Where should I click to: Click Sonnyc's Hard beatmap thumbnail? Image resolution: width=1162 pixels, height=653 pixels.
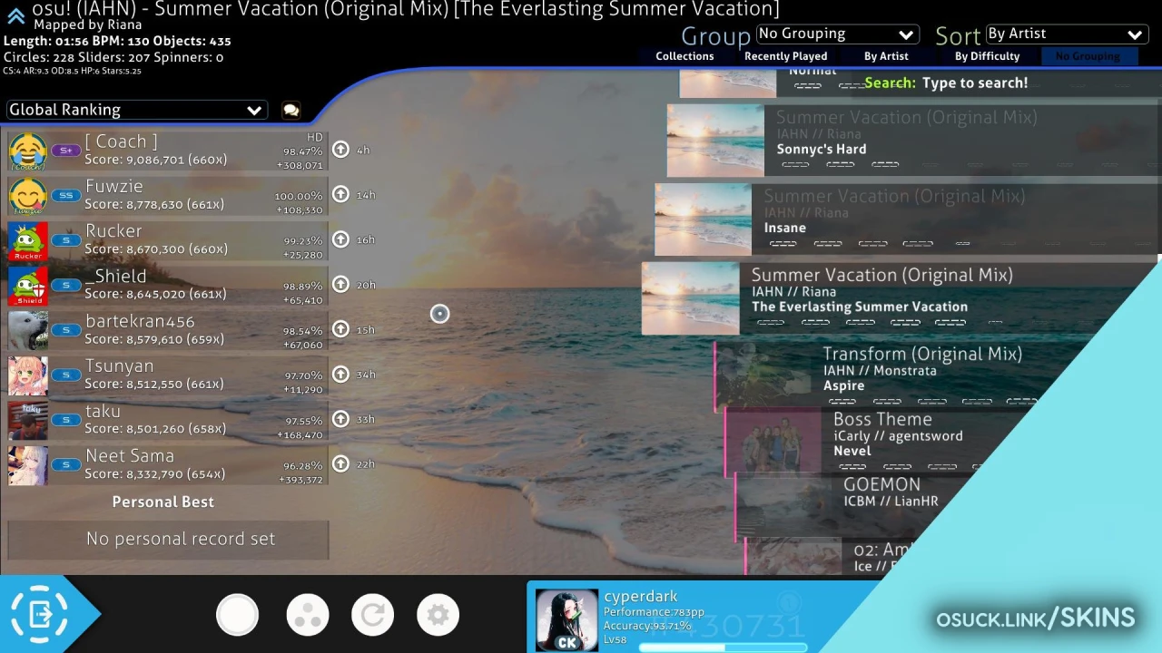click(715, 141)
